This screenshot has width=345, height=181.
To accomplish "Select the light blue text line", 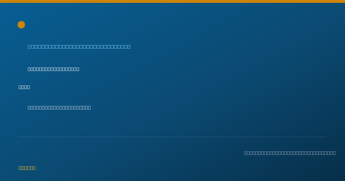I will tap(79, 47).
